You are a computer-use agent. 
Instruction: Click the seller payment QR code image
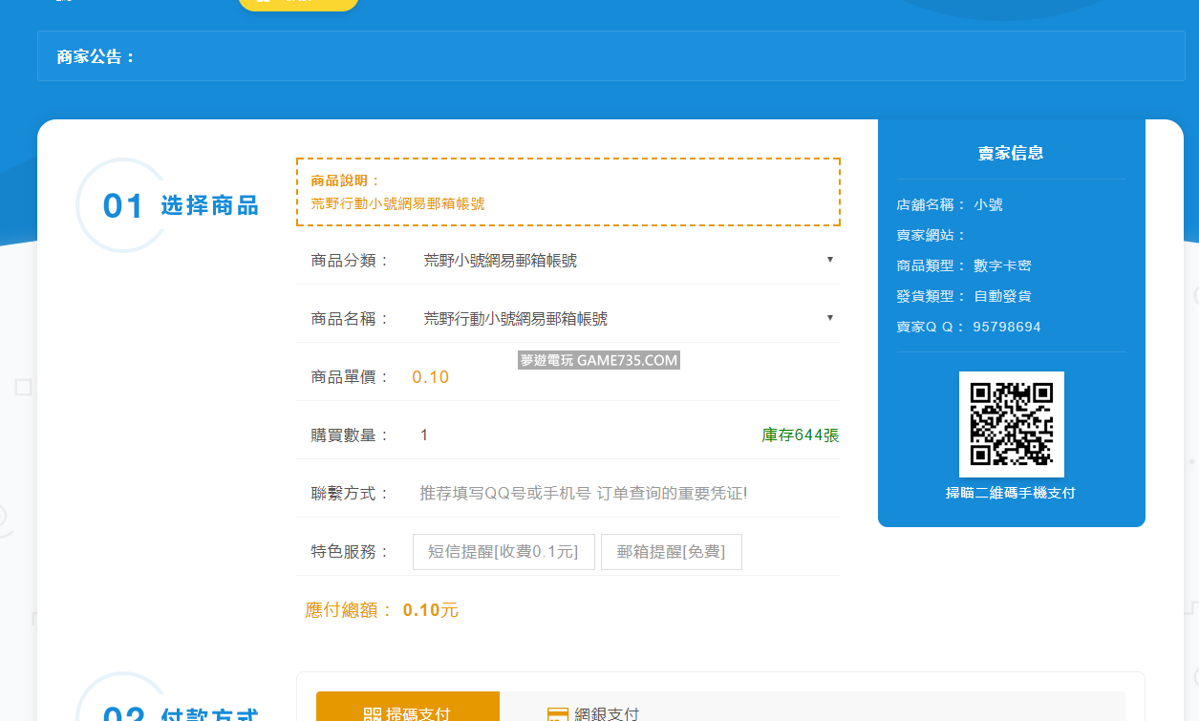point(1011,424)
